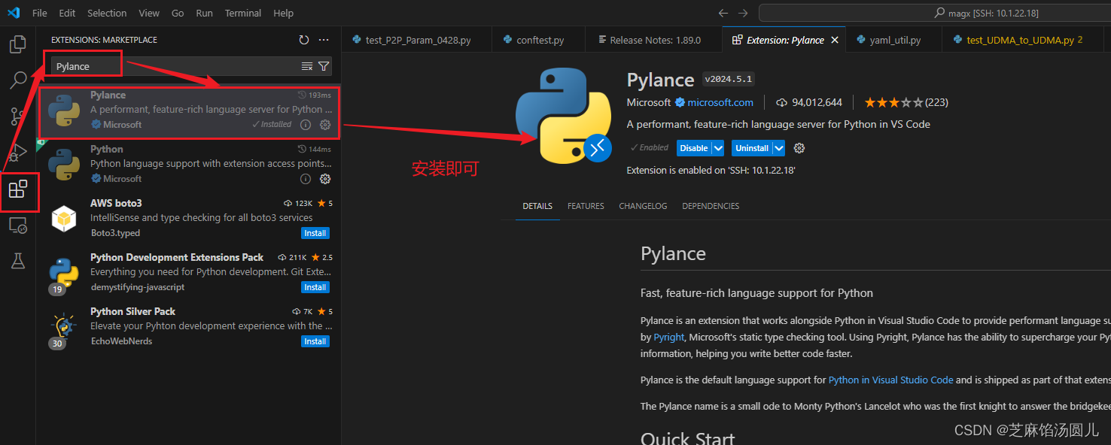
Task: Click the Disable button for Pylance
Action: pyautogui.click(x=694, y=148)
